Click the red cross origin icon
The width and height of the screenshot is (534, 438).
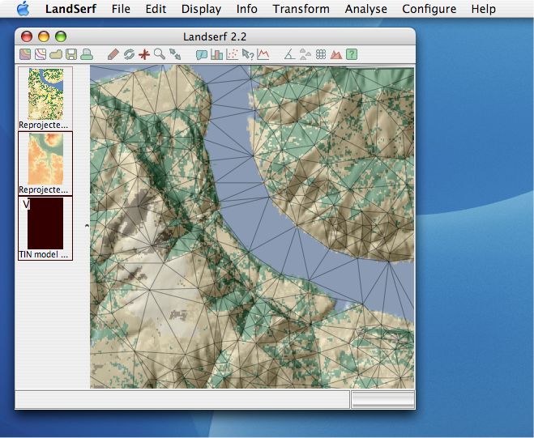tap(144, 54)
